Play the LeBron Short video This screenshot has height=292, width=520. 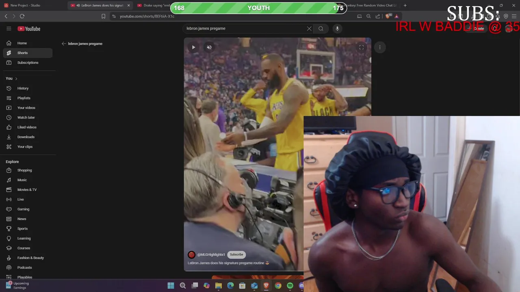(193, 47)
